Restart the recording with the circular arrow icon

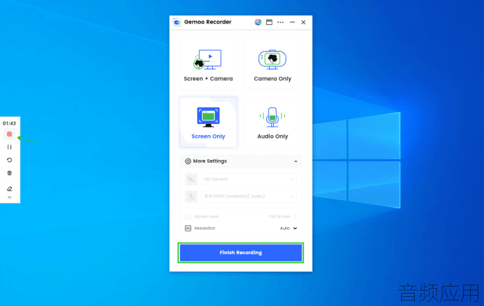coord(9,160)
